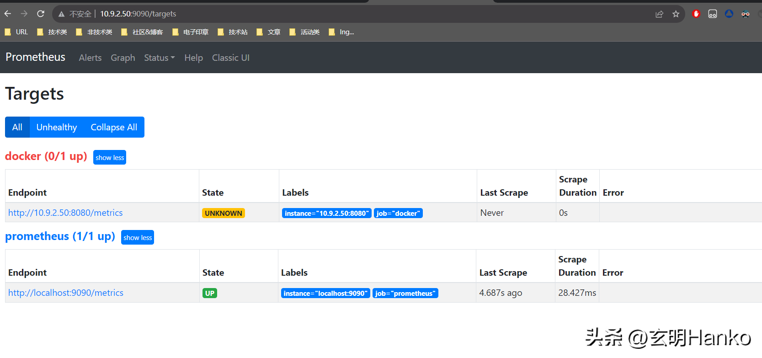Click the UNKNOWN state badge
Screen dimensions: 762x358
[224, 213]
